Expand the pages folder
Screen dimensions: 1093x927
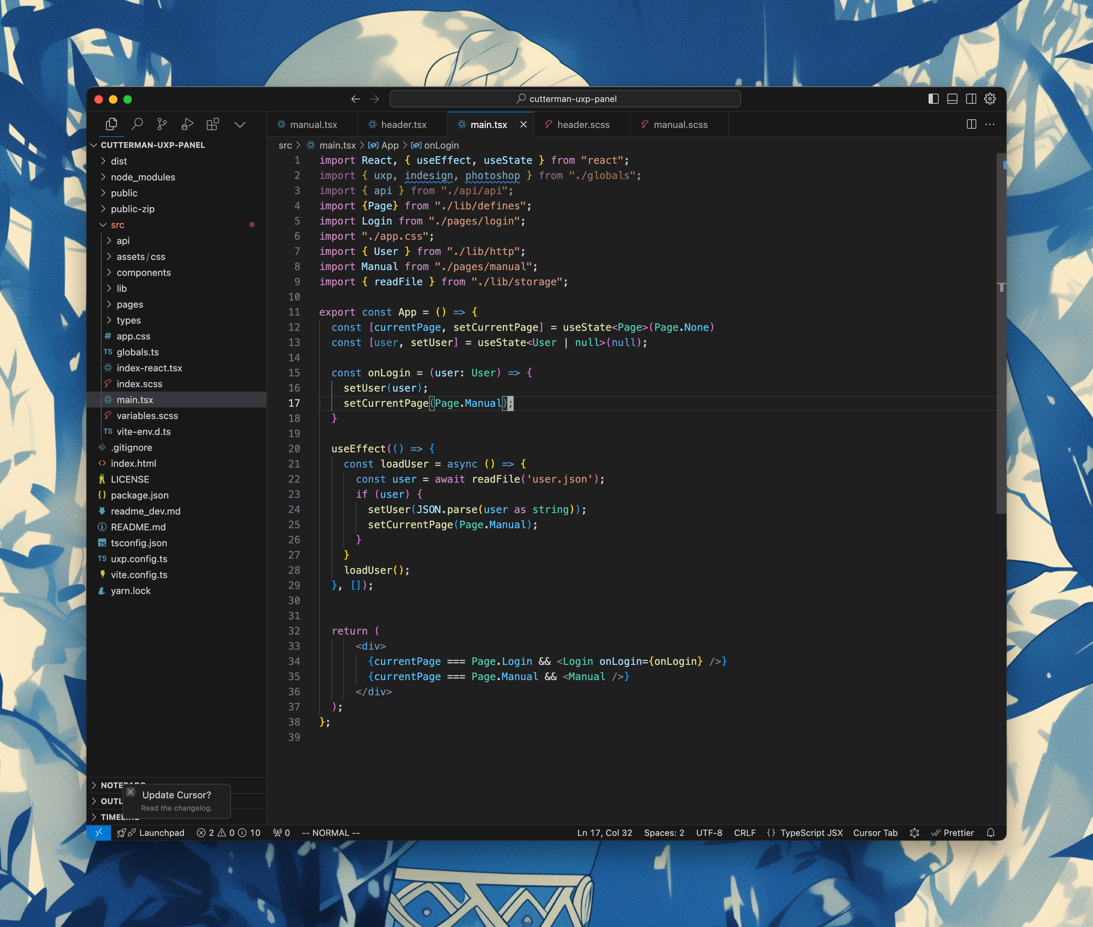tap(177, 304)
